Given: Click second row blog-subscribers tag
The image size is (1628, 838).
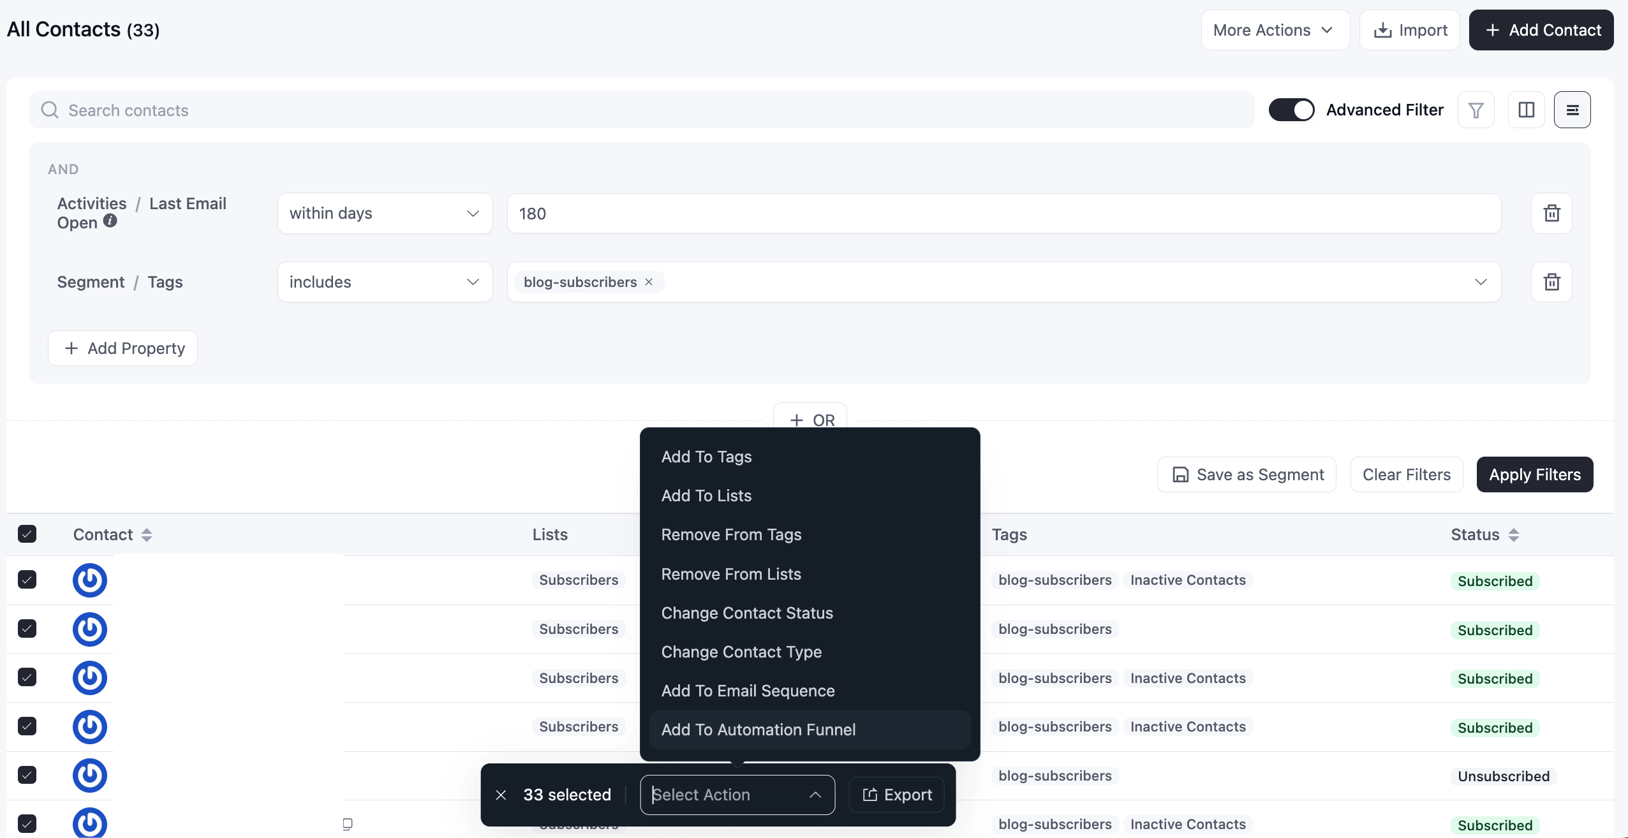Looking at the screenshot, I should coord(1055,629).
